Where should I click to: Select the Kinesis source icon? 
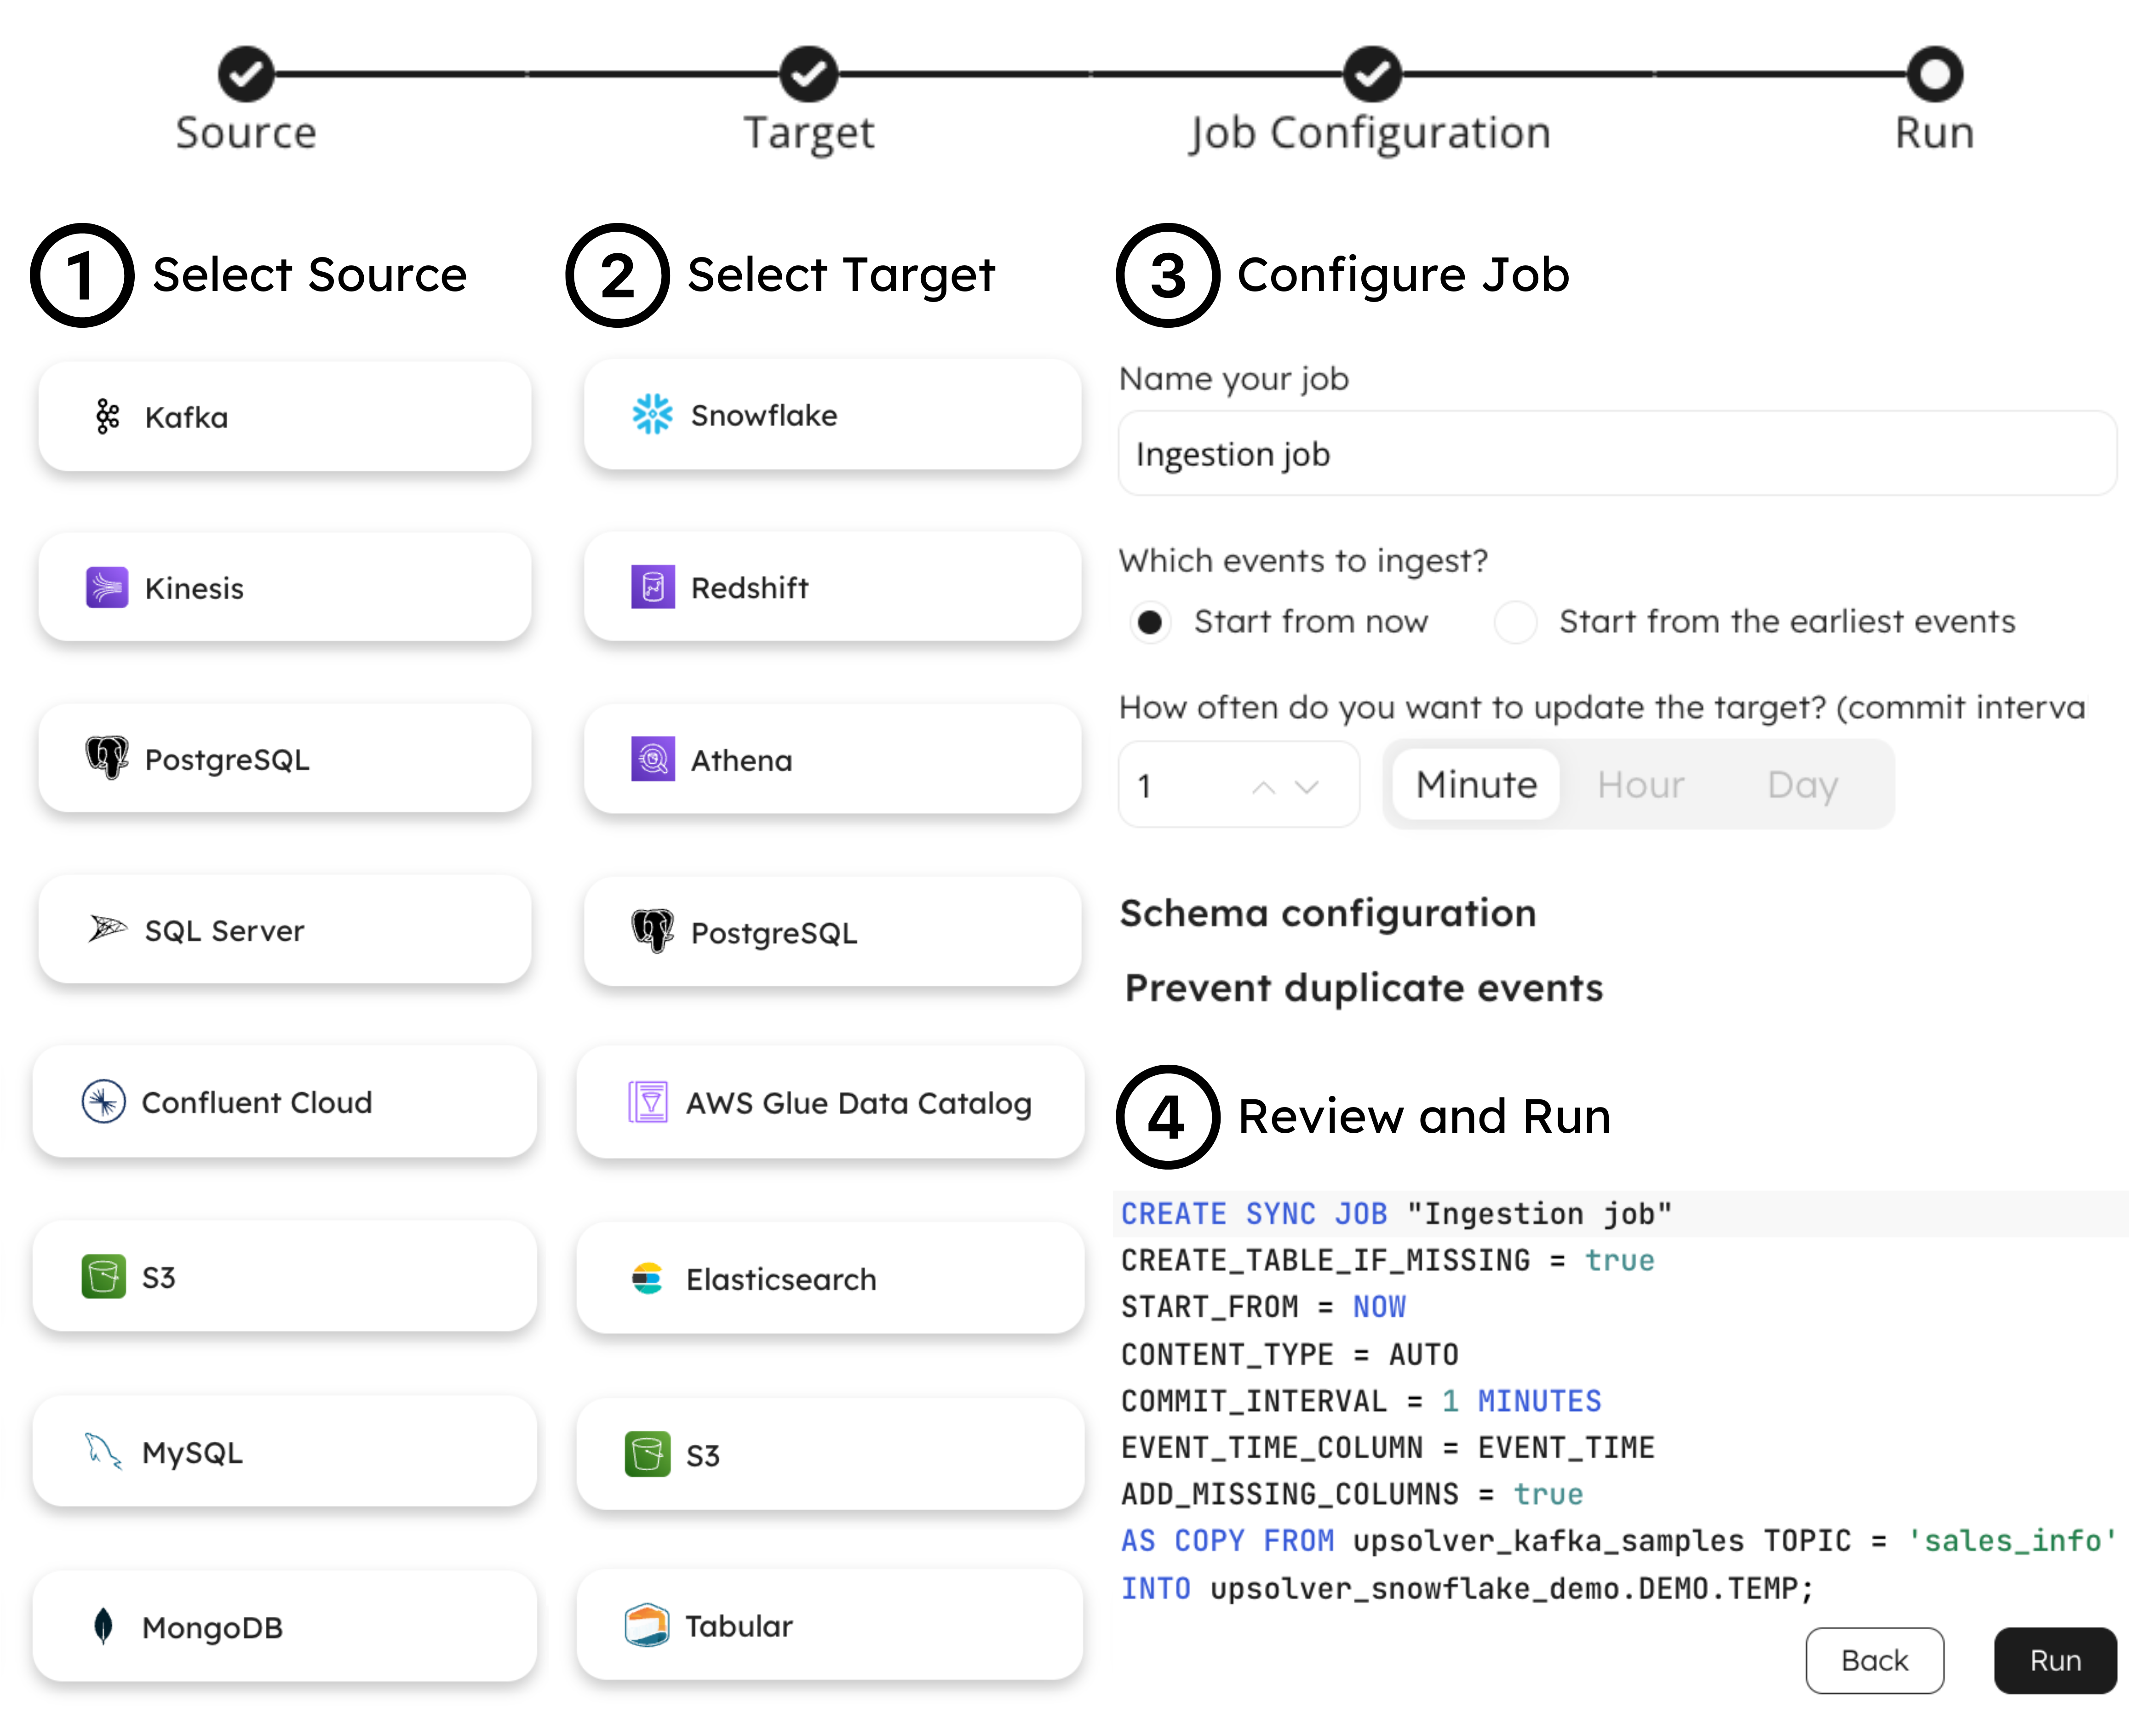pyautogui.click(x=107, y=588)
